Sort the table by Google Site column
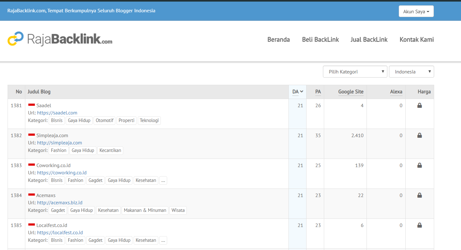This screenshot has width=461, height=250. click(x=351, y=92)
